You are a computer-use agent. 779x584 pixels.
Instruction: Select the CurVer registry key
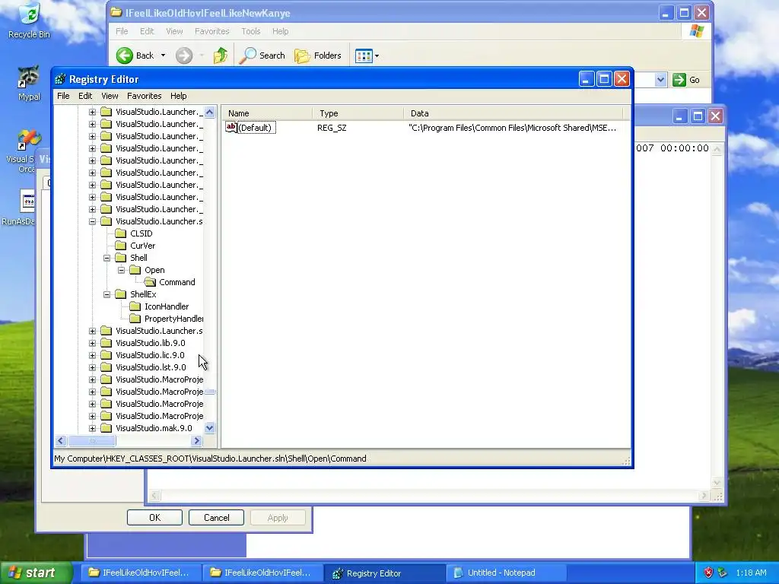(x=142, y=246)
